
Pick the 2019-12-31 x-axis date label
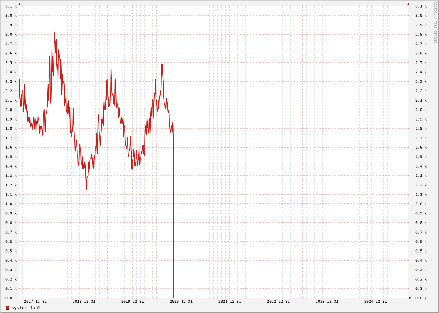(133, 302)
